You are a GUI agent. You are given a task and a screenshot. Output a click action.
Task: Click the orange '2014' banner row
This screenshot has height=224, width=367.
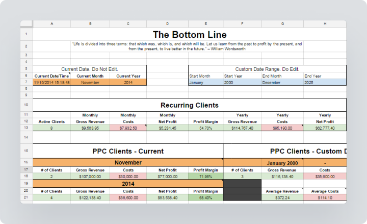pyautogui.click(x=128, y=184)
